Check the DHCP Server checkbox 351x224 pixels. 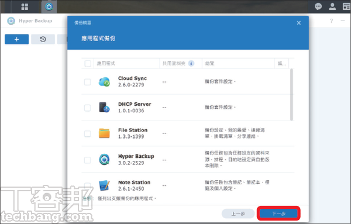(x=88, y=108)
